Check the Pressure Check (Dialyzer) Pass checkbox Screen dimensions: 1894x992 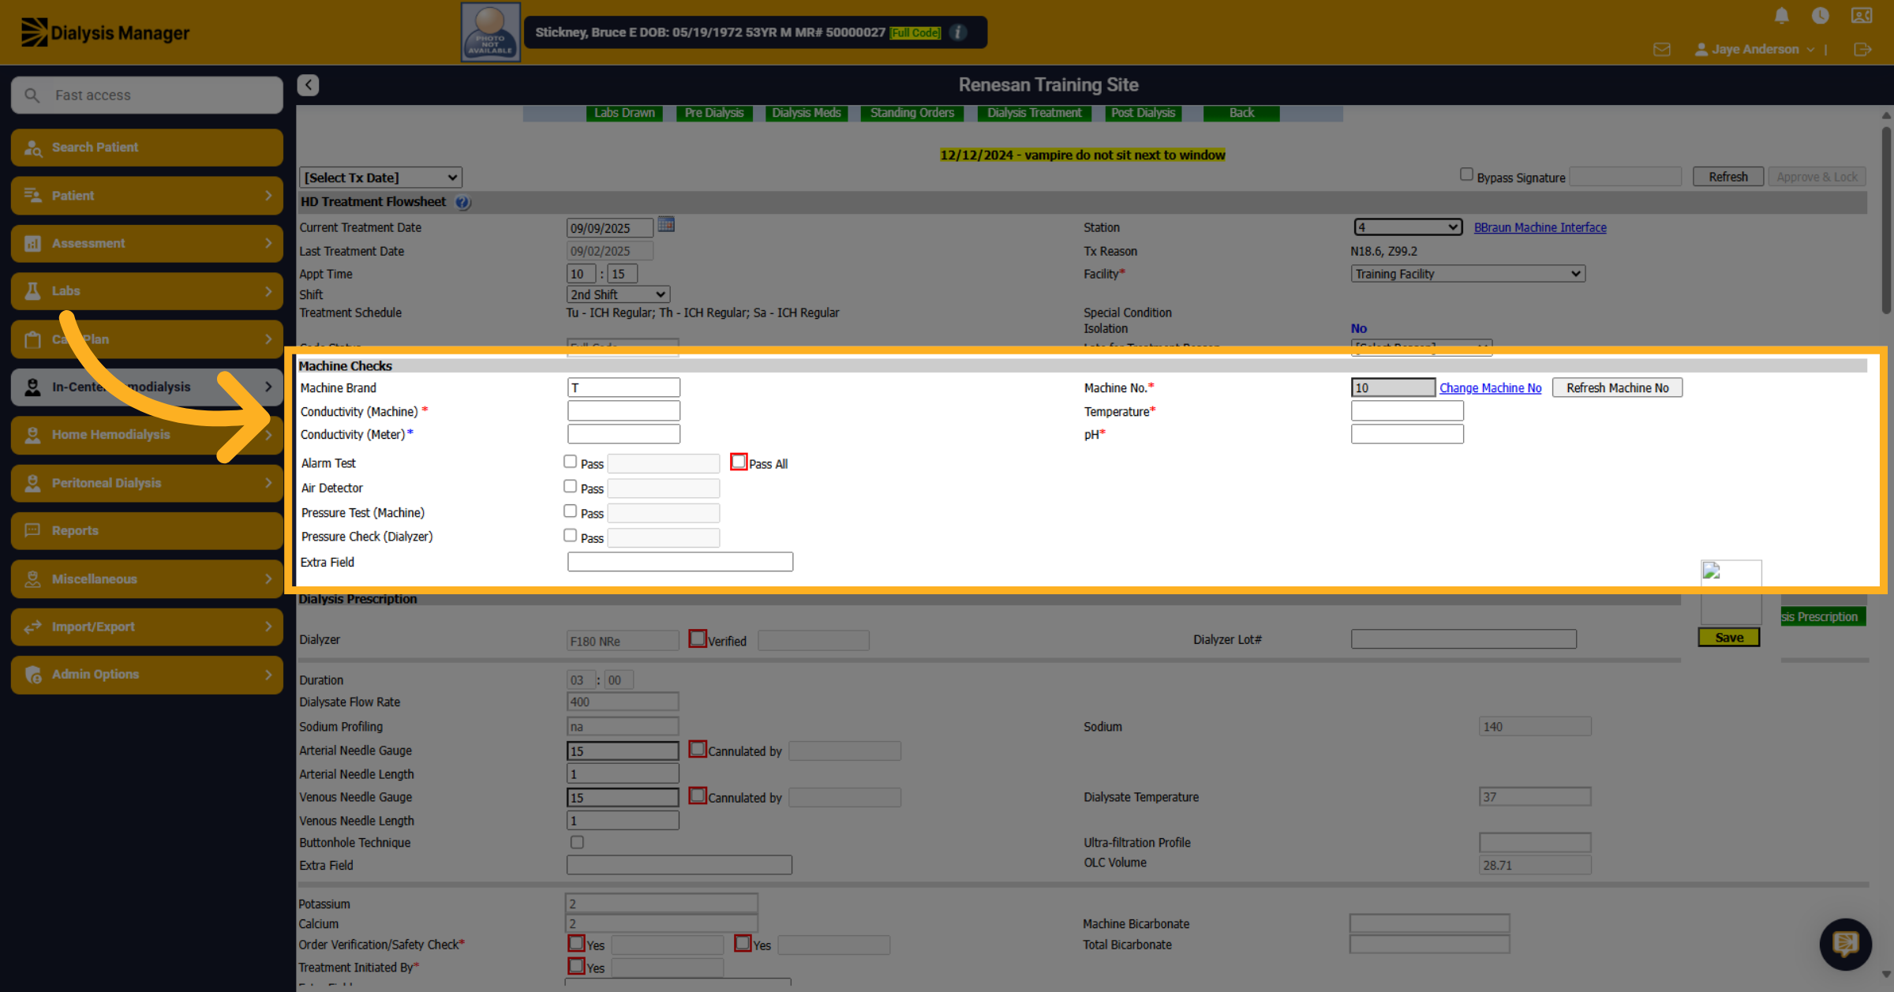[570, 535]
